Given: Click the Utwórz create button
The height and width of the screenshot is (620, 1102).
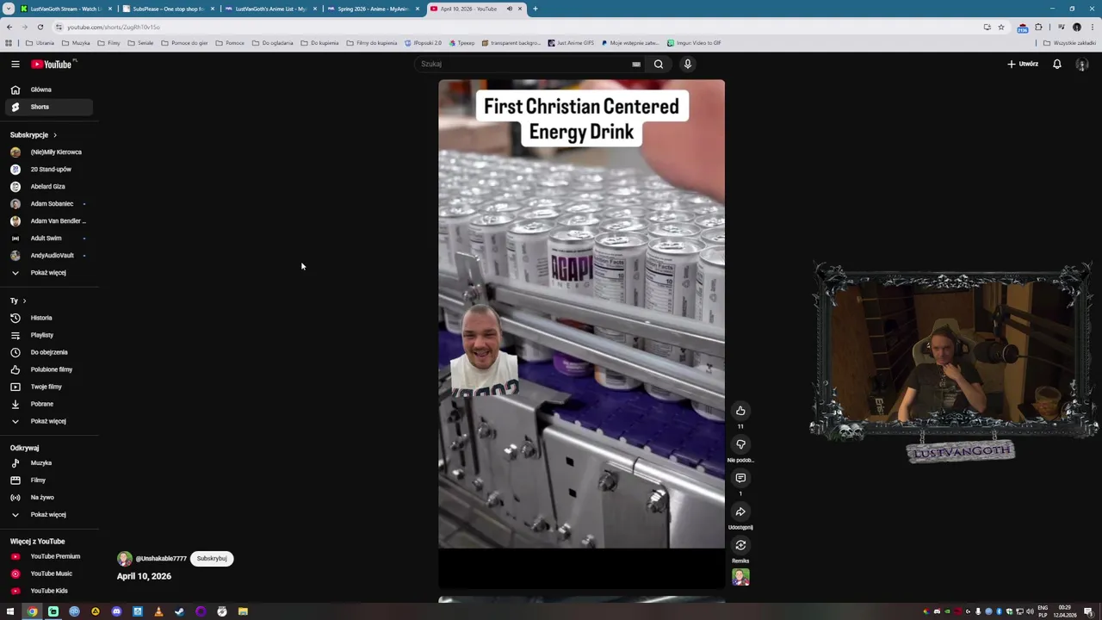Looking at the screenshot, I should click(x=1023, y=64).
